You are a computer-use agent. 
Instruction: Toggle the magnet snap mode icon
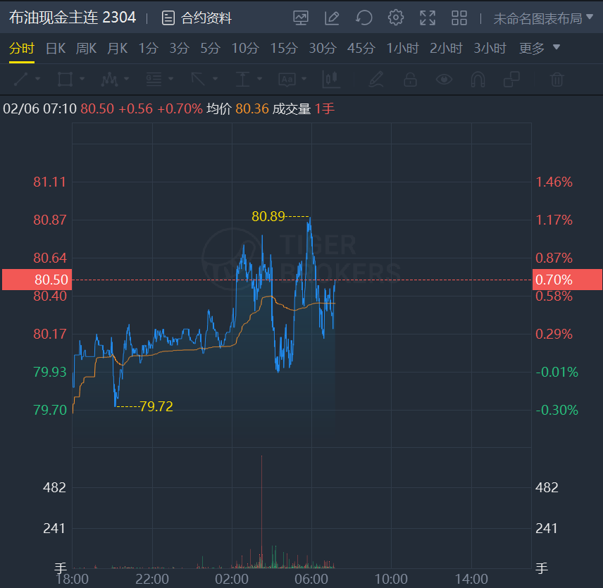point(478,80)
